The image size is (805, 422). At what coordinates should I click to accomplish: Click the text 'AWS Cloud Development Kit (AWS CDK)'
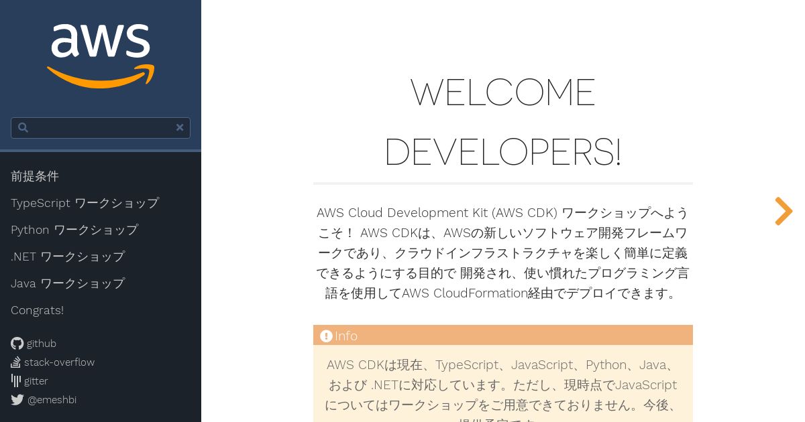[x=437, y=213]
